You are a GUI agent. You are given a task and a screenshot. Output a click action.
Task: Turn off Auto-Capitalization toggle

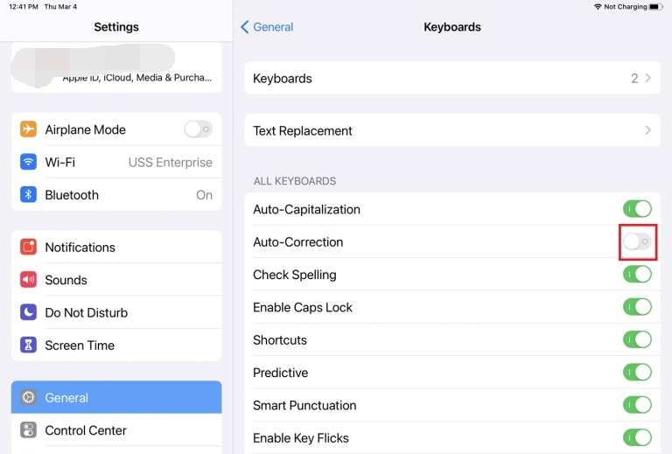coord(637,209)
